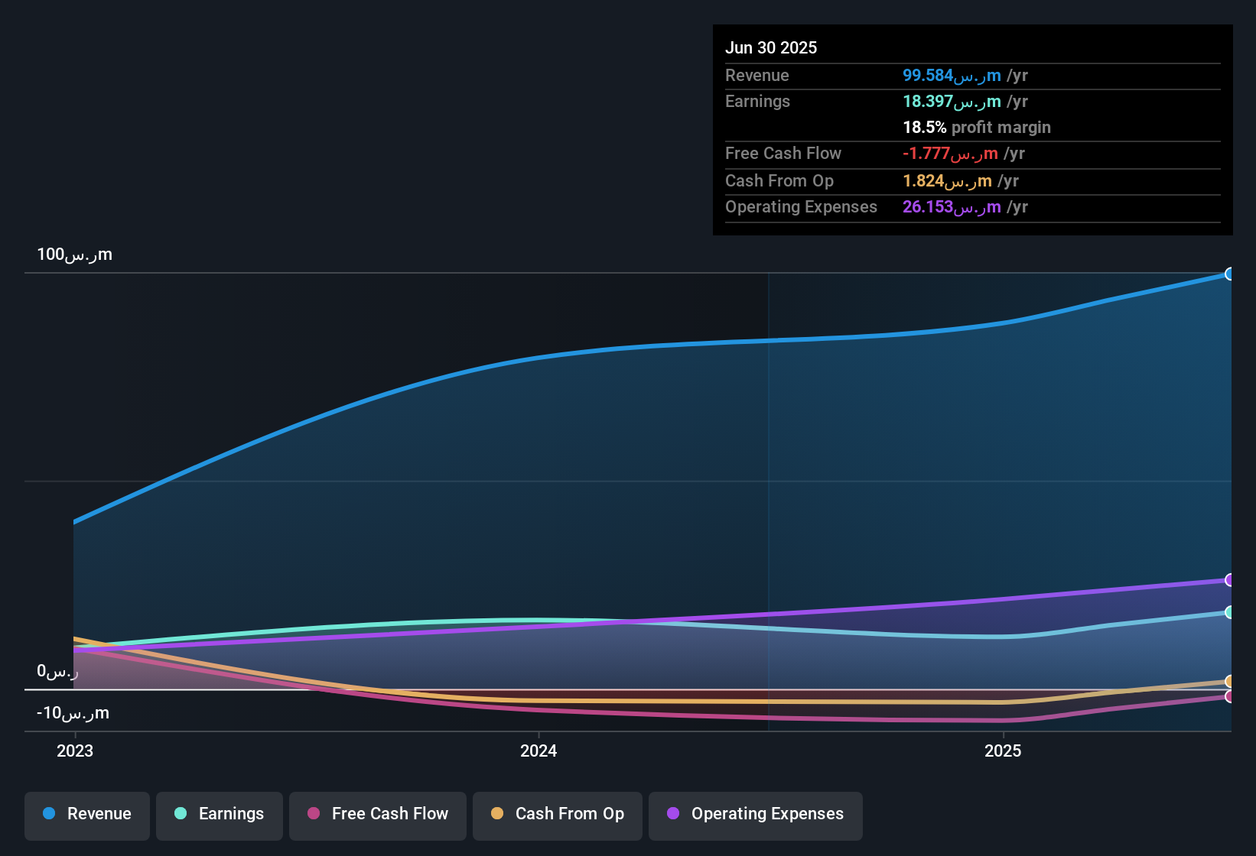Click the teal Earnings legend dot icon
Screen dimensions: 1256x856
181,814
